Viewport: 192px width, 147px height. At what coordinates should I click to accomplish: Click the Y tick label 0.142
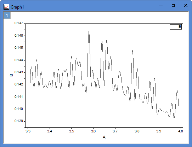click(x=19, y=84)
